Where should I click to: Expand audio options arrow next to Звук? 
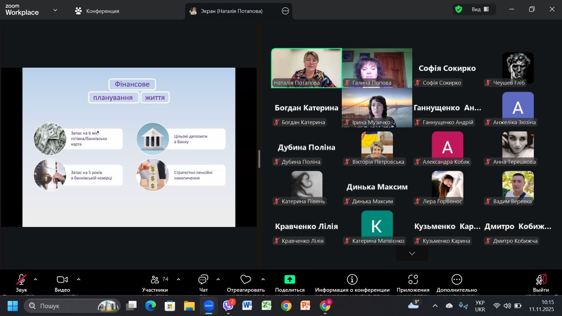click(35, 280)
